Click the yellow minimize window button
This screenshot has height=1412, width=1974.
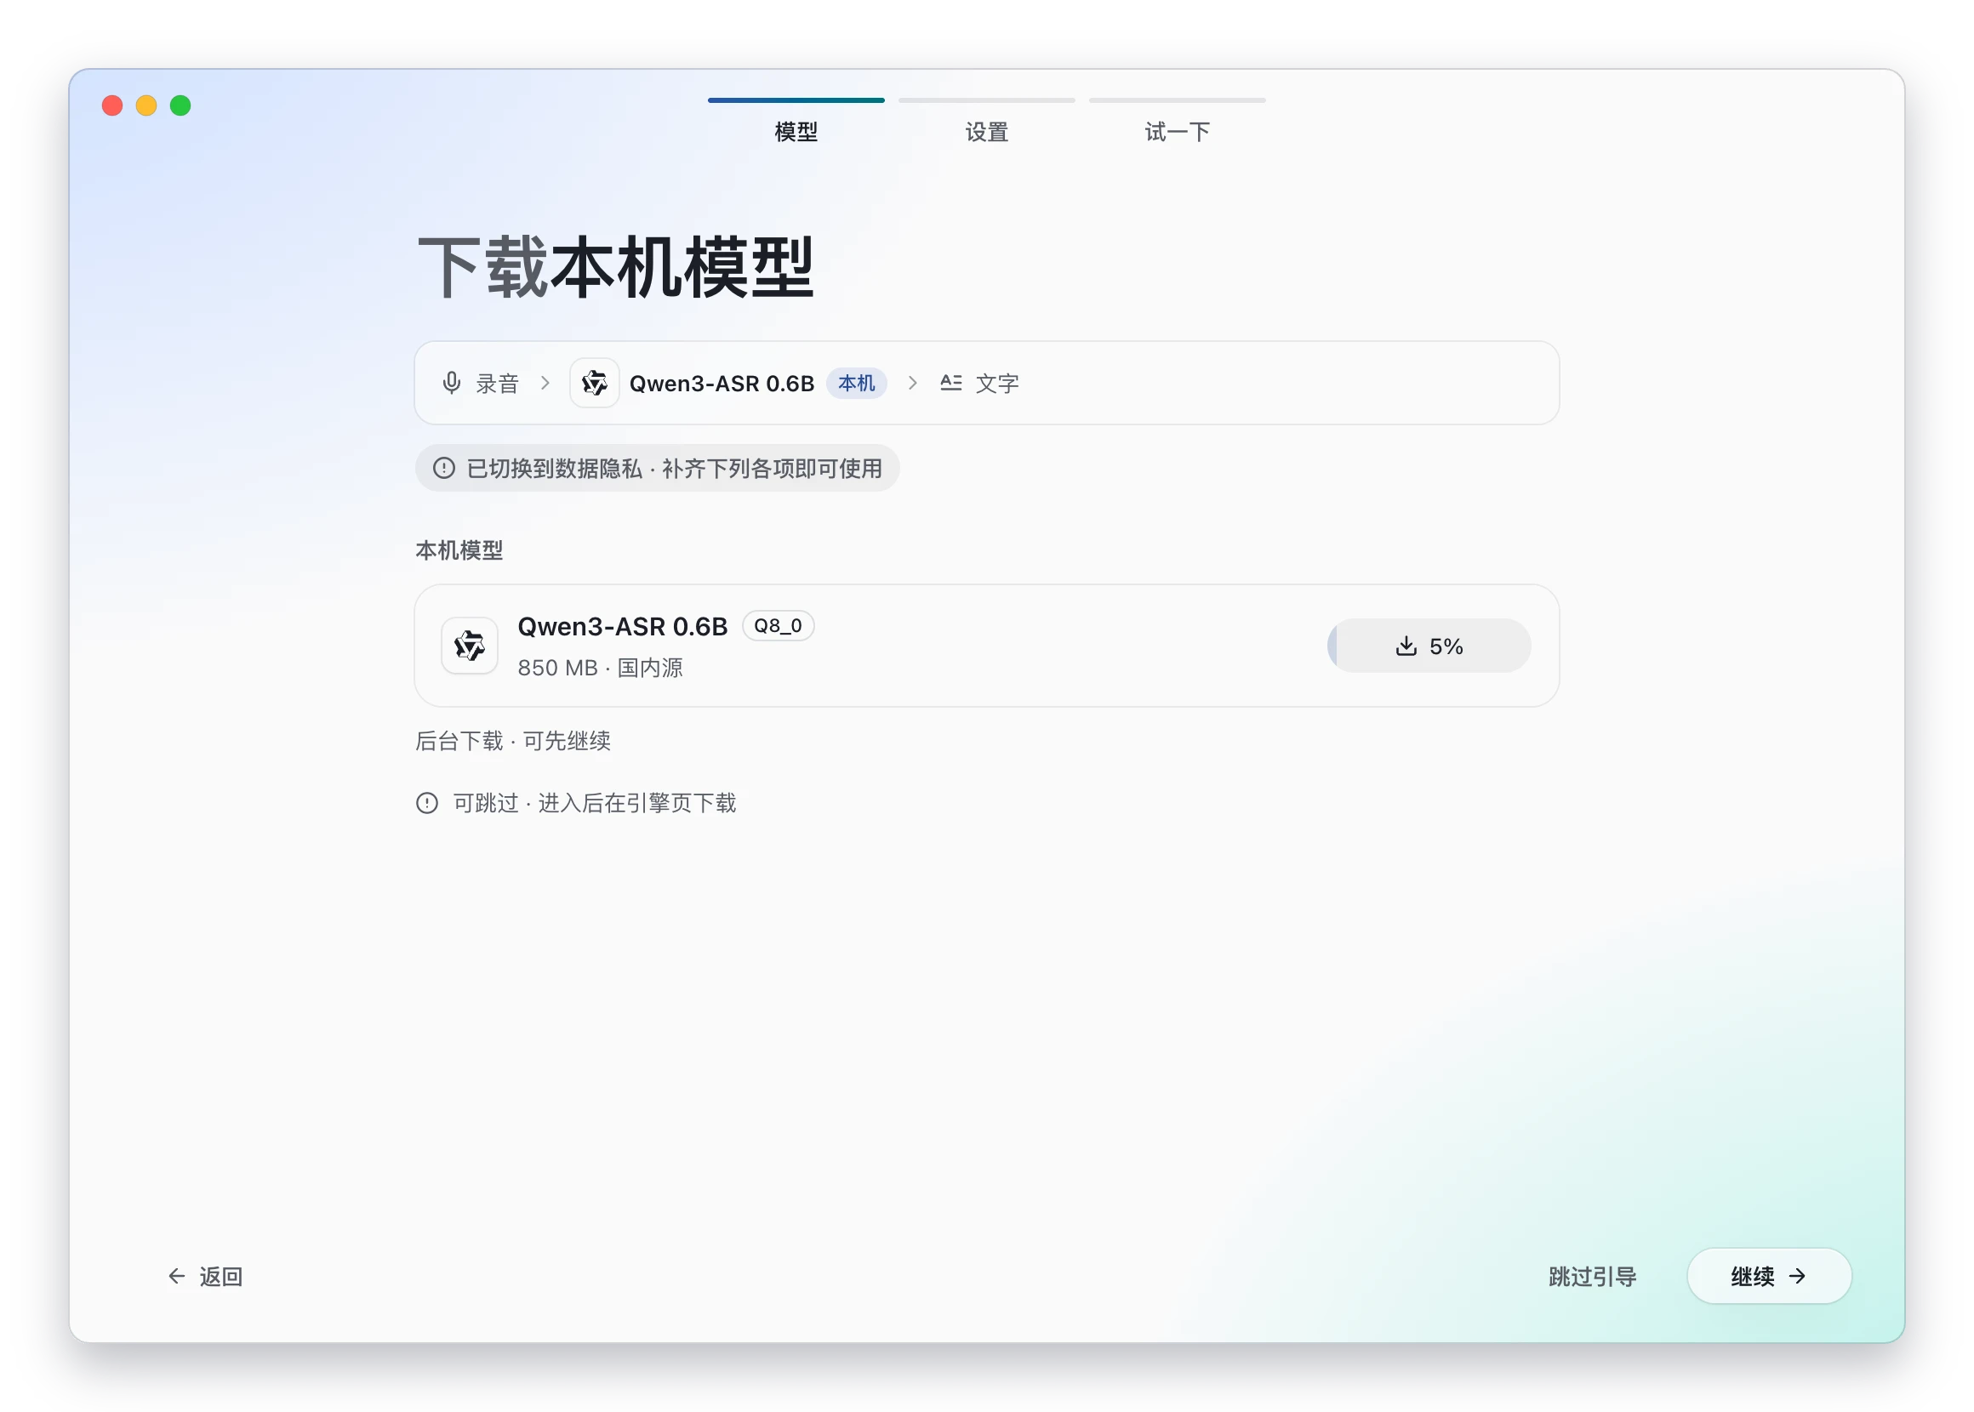coord(146,105)
